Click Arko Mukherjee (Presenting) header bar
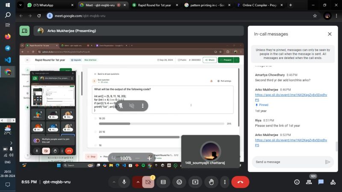The height and width of the screenshot is (192, 342). [x=139, y=31]
